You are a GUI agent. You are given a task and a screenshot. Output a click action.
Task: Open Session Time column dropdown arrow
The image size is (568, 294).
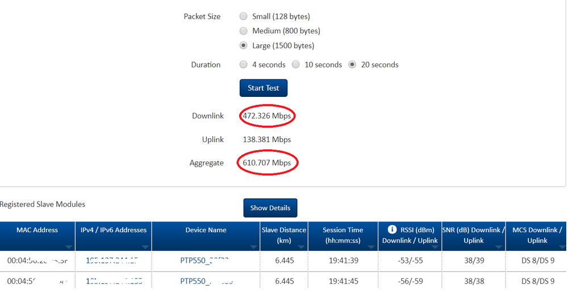click(x=371, y=247)
